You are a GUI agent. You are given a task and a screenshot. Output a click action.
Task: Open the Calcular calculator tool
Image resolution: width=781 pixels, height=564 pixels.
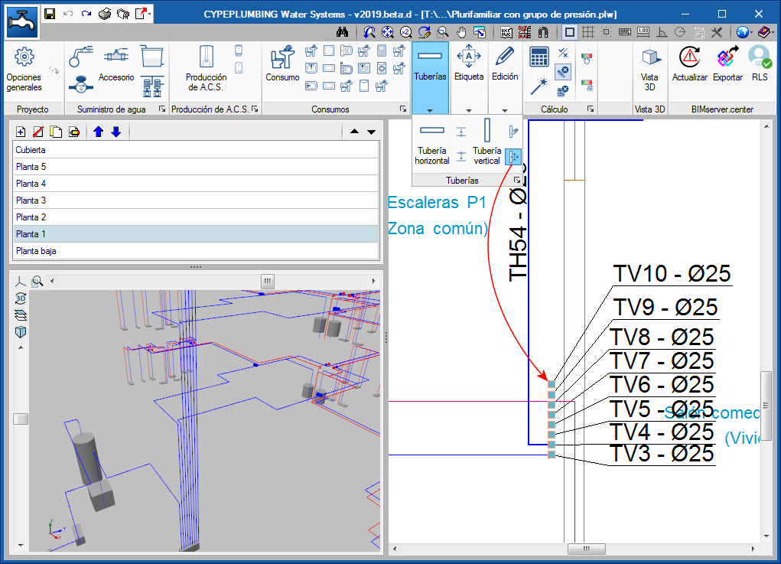tap(539, 57)
